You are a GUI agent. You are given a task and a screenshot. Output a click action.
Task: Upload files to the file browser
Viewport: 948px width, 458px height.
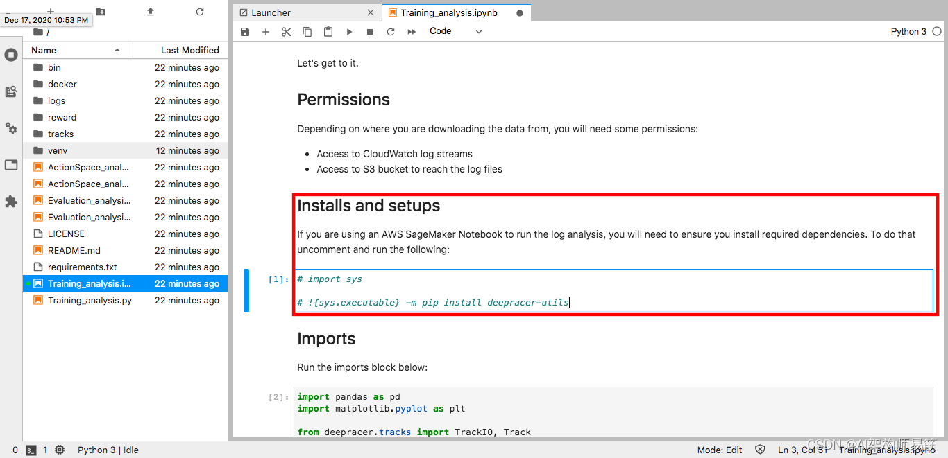pyautogui.click(x=151, y=12)
